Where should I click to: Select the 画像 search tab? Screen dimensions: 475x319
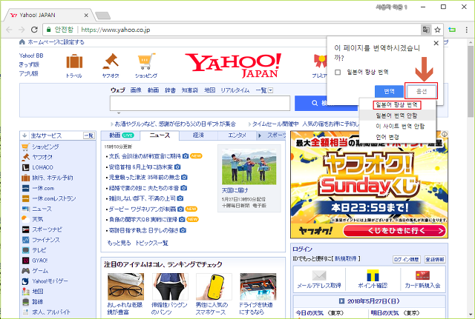pyautogui.click(x=136, y=90)
